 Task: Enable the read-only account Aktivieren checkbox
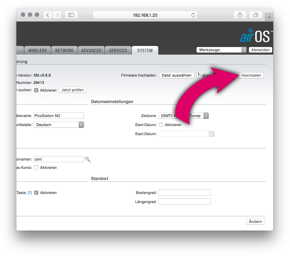pyautogui.click(x=36, y=168)
